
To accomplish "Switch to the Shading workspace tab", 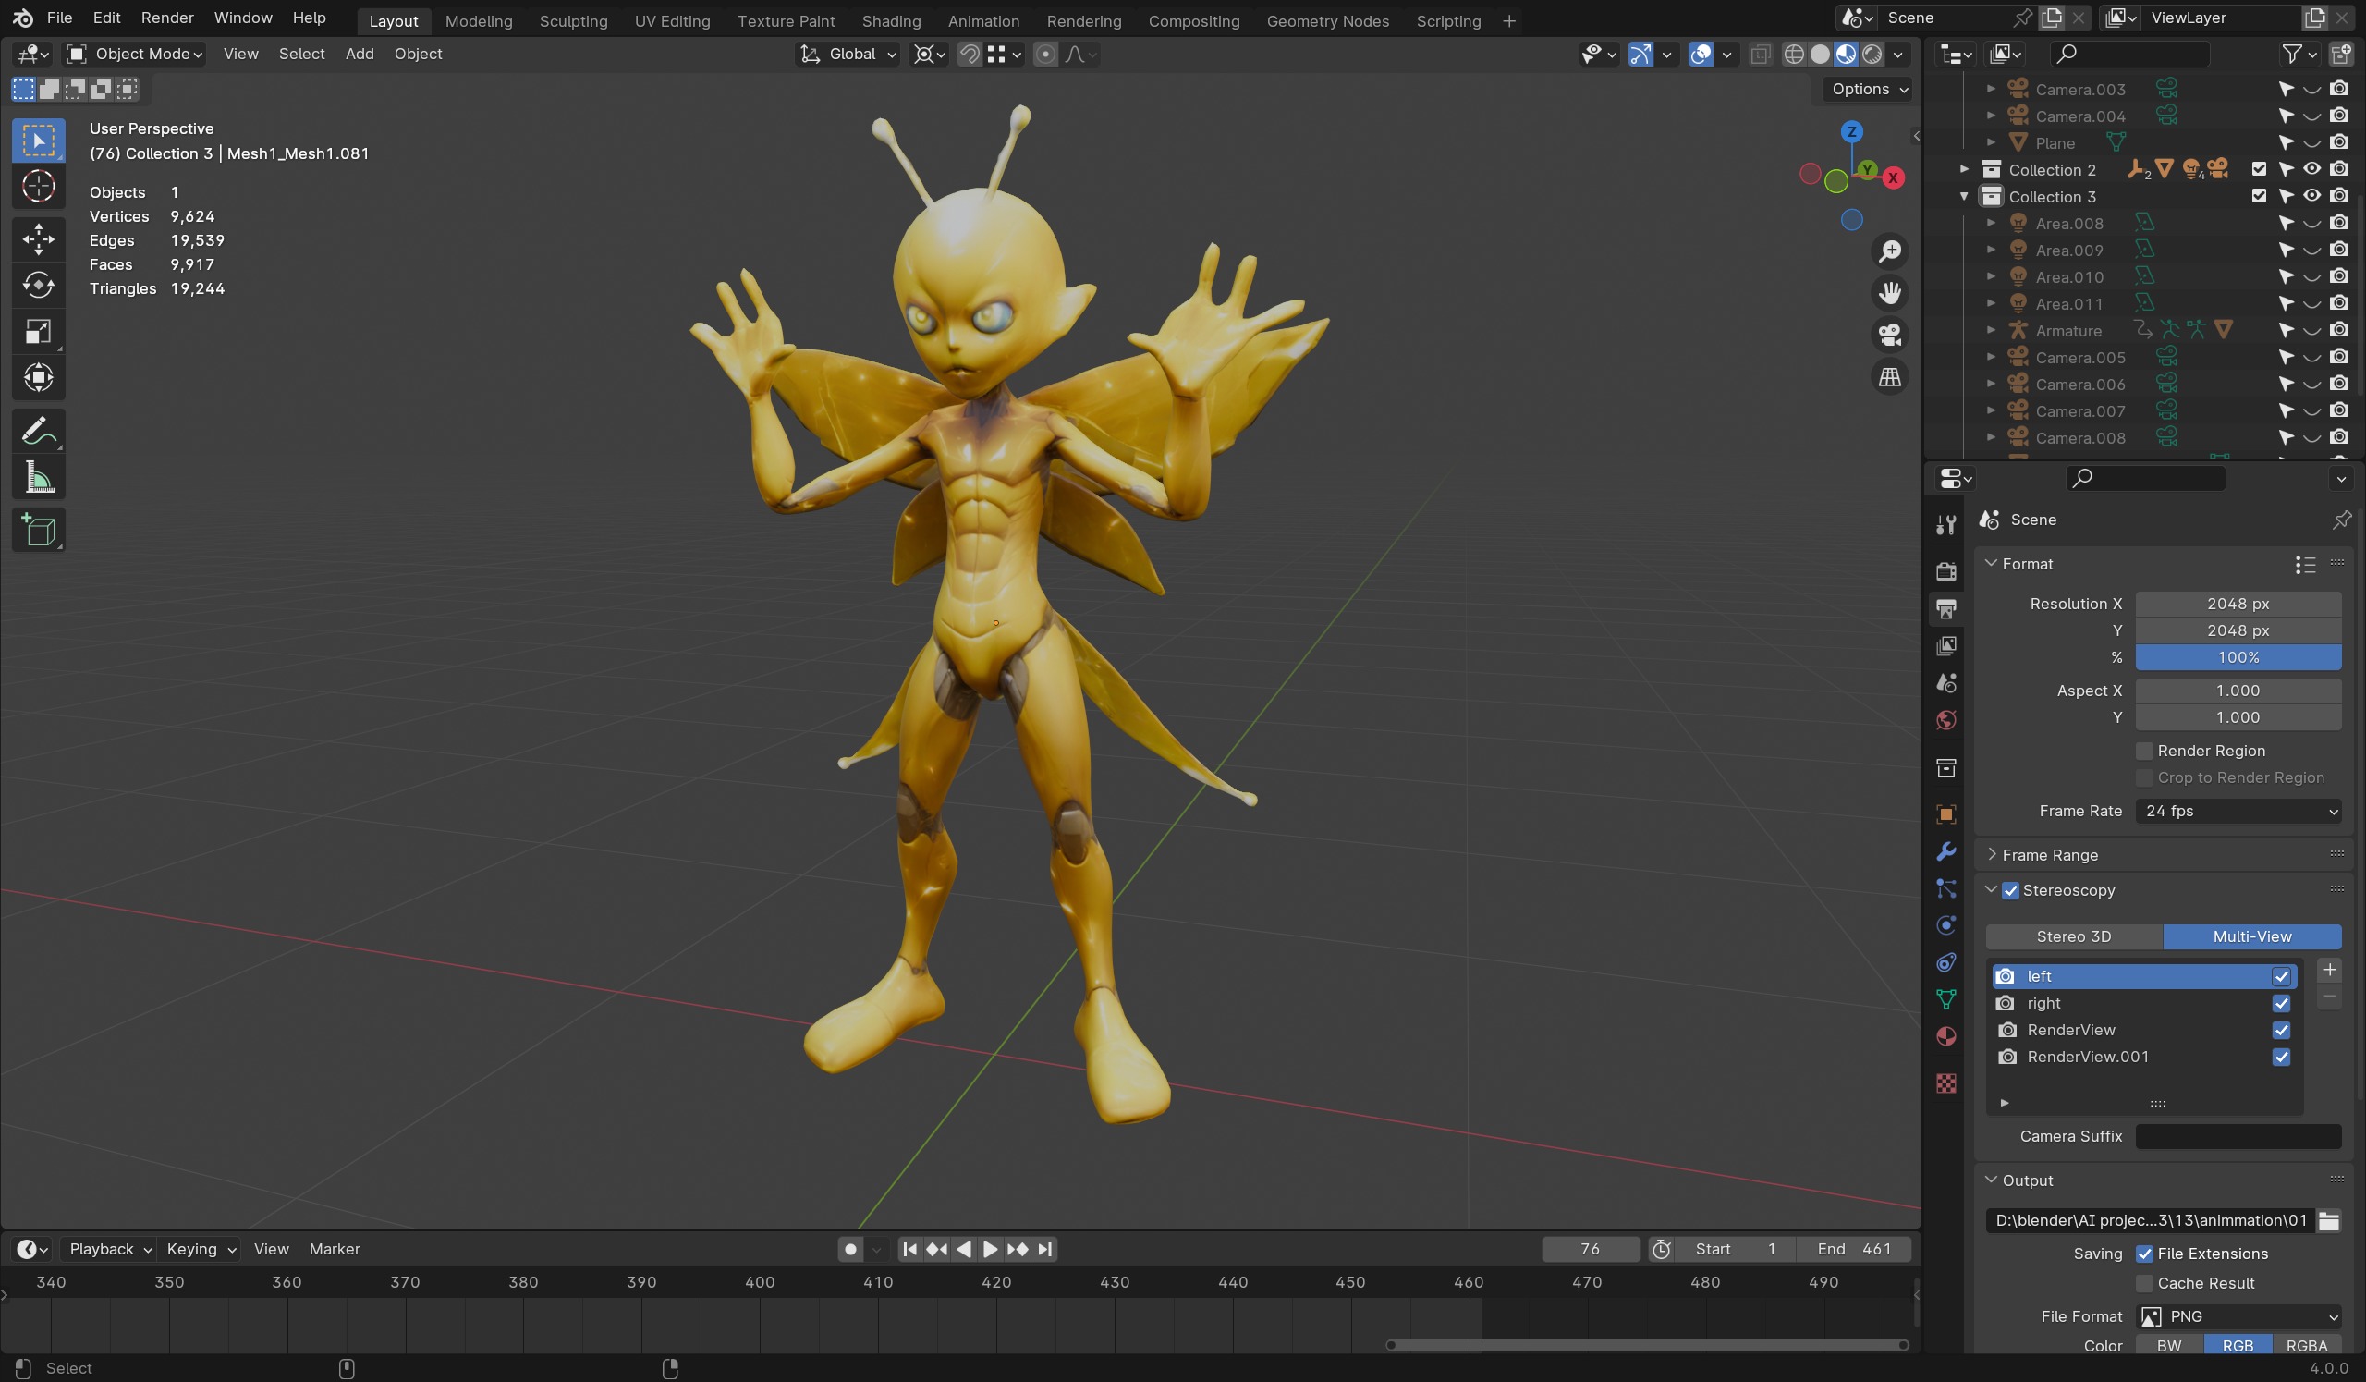I will pos(890,20).
